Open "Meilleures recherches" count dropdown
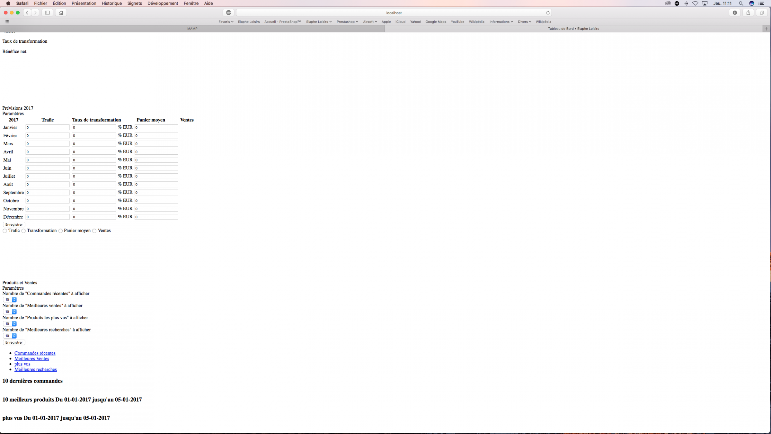Screen dimensions: 771x434 10,336
